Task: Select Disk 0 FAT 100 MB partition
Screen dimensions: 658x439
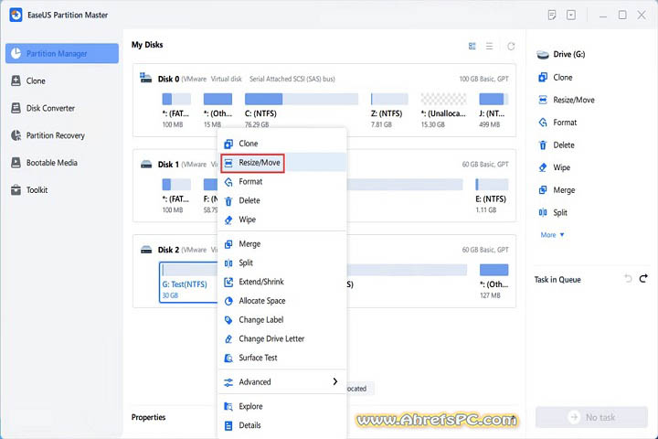Action: (175, 111)
